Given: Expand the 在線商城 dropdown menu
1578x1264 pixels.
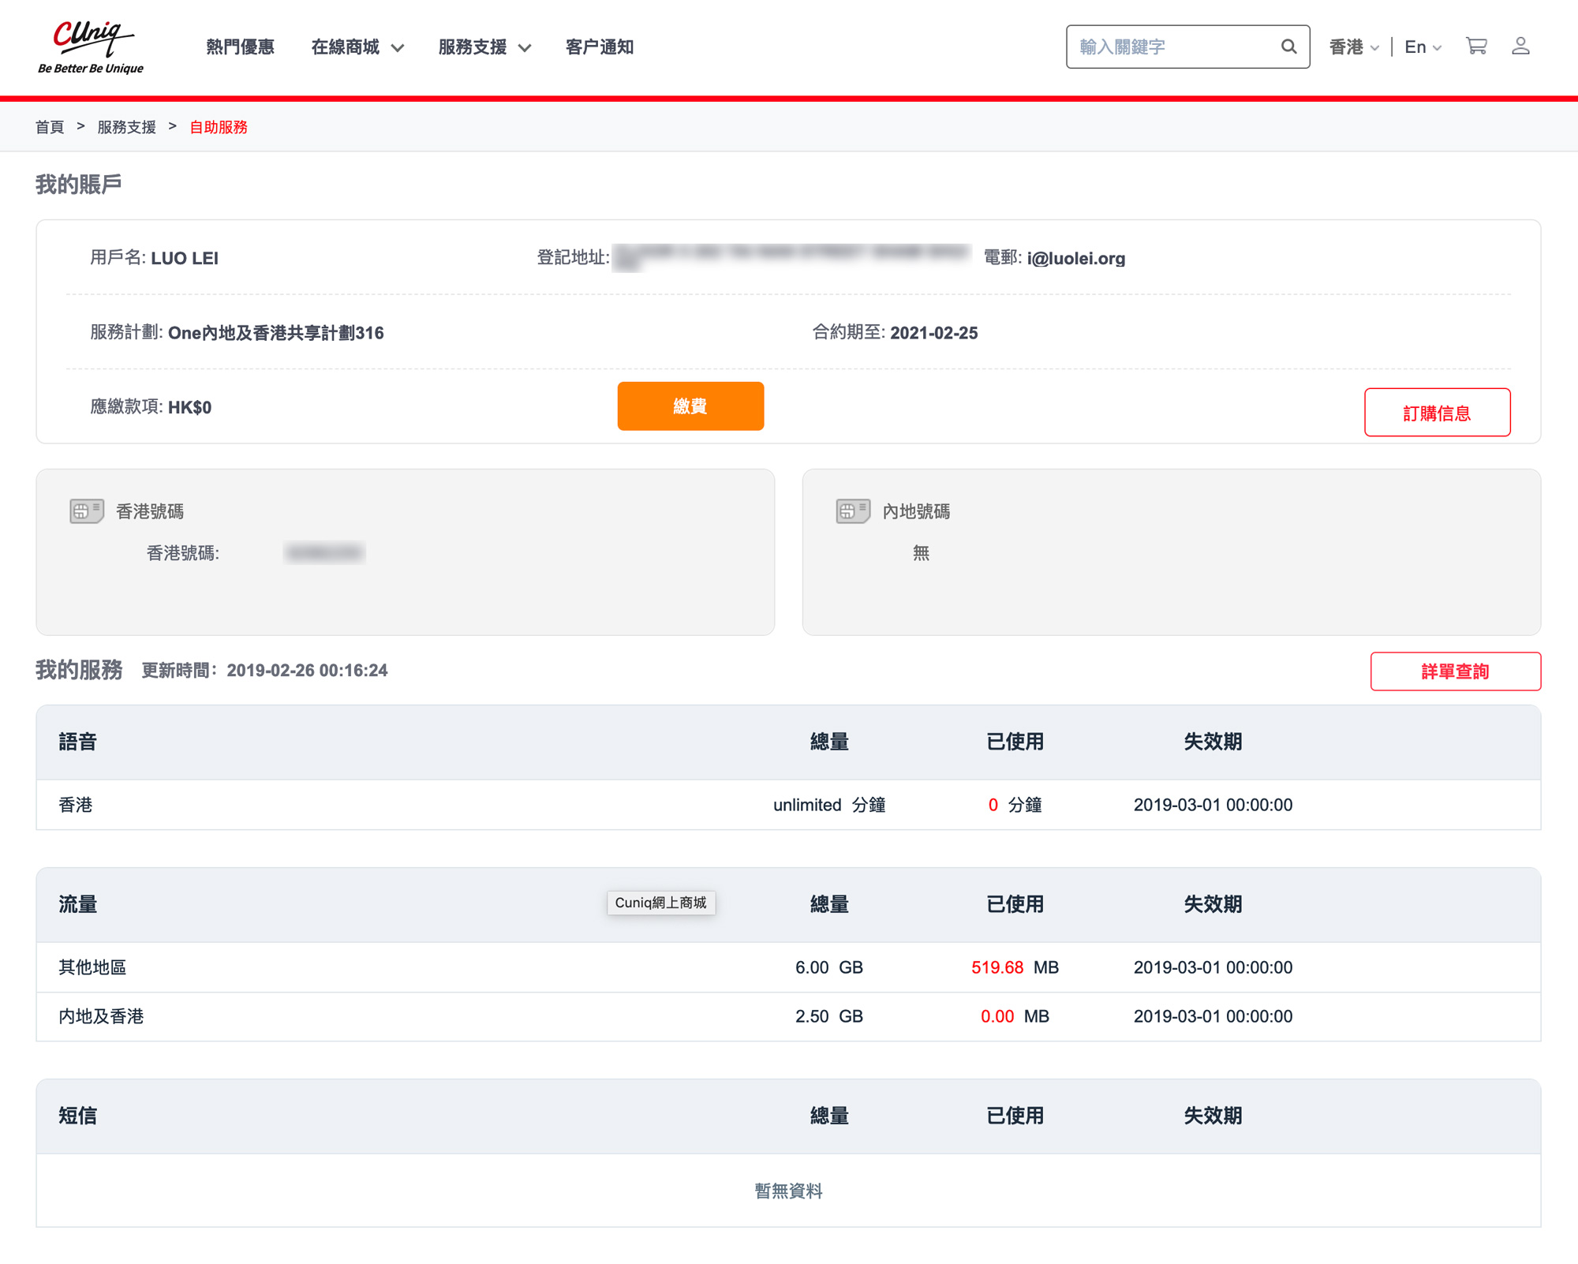Looking at the screenshot, I should coord(357,47).
